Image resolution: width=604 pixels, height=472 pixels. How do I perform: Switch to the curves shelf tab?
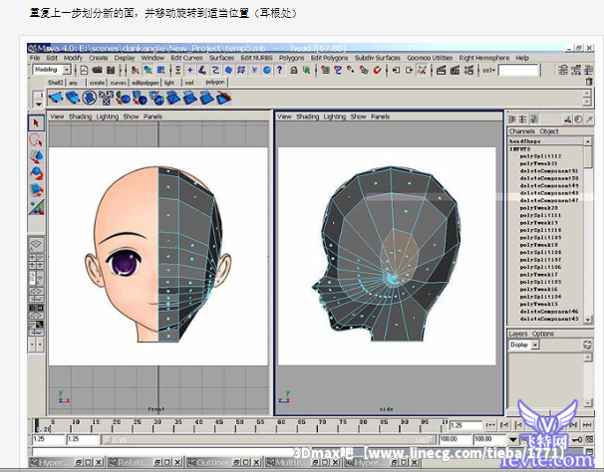pos(118,83)
